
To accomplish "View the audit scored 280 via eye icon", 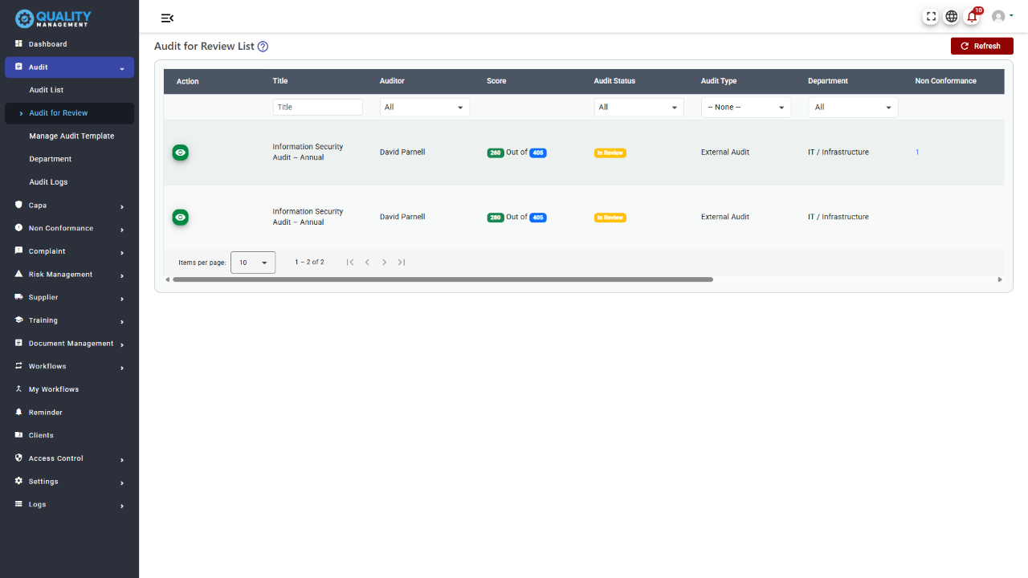I will (181, 218).
